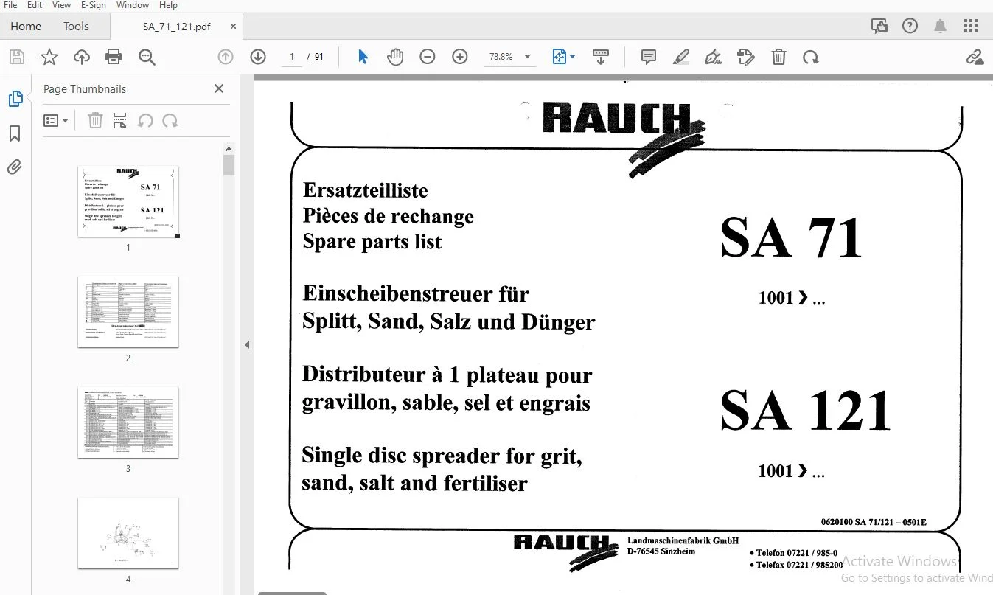993x595 pixels.
Task: Close the Page Thumbnails panel
Action: (219, 88)
